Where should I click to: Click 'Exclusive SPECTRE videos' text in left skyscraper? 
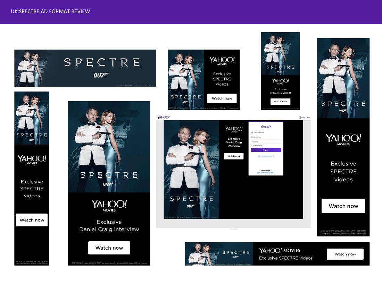click(x=32, y=189)
